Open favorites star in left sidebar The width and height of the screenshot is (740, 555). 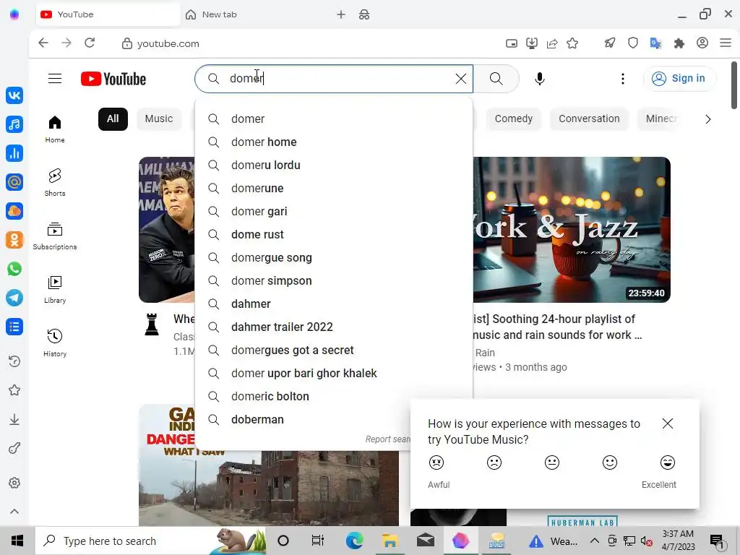tap(14, 390)
